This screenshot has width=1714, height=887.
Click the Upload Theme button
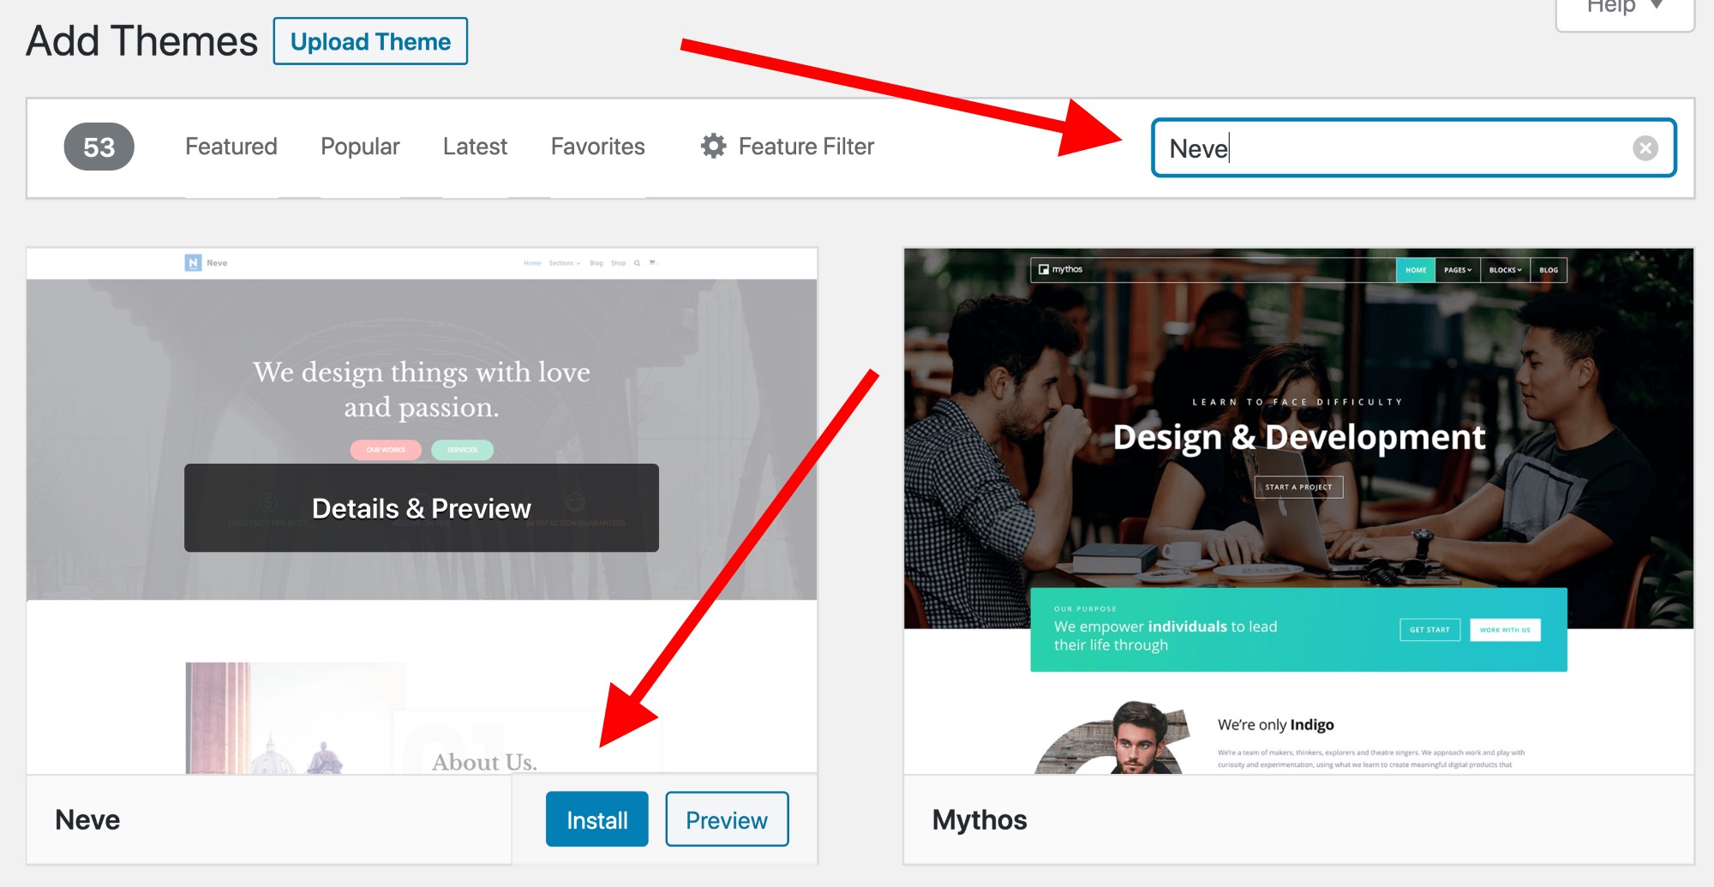[x=370, y=41]
